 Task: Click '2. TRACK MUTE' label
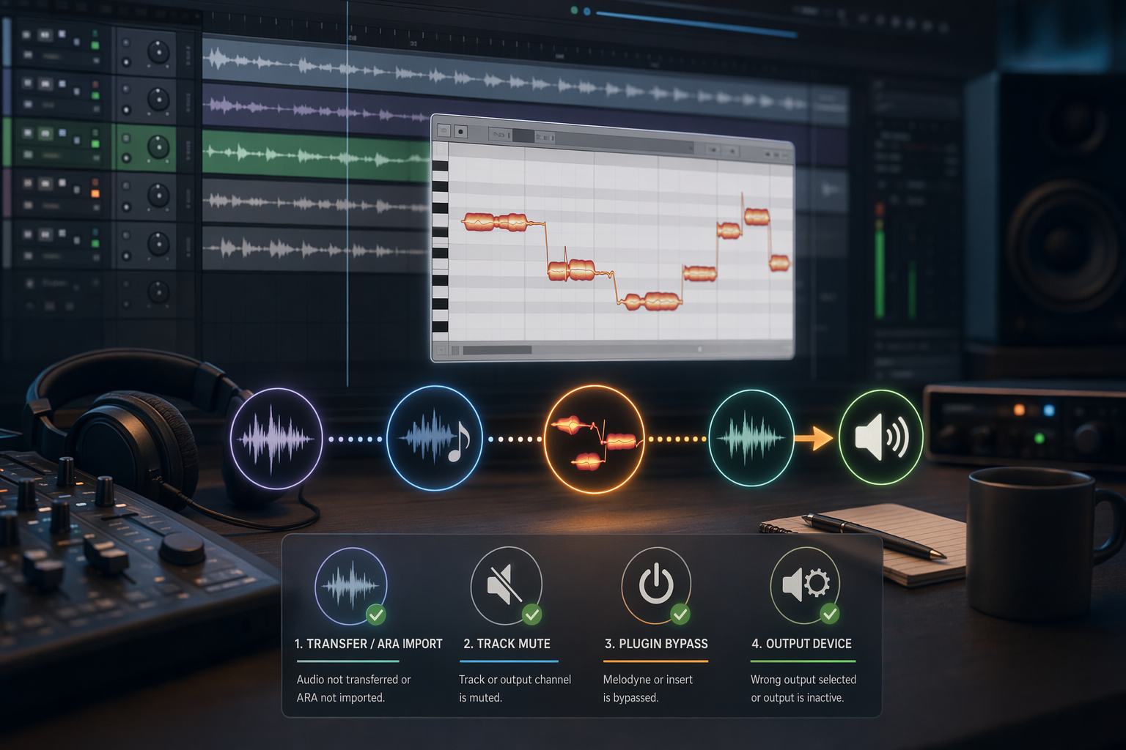click(x=507, y=644)
